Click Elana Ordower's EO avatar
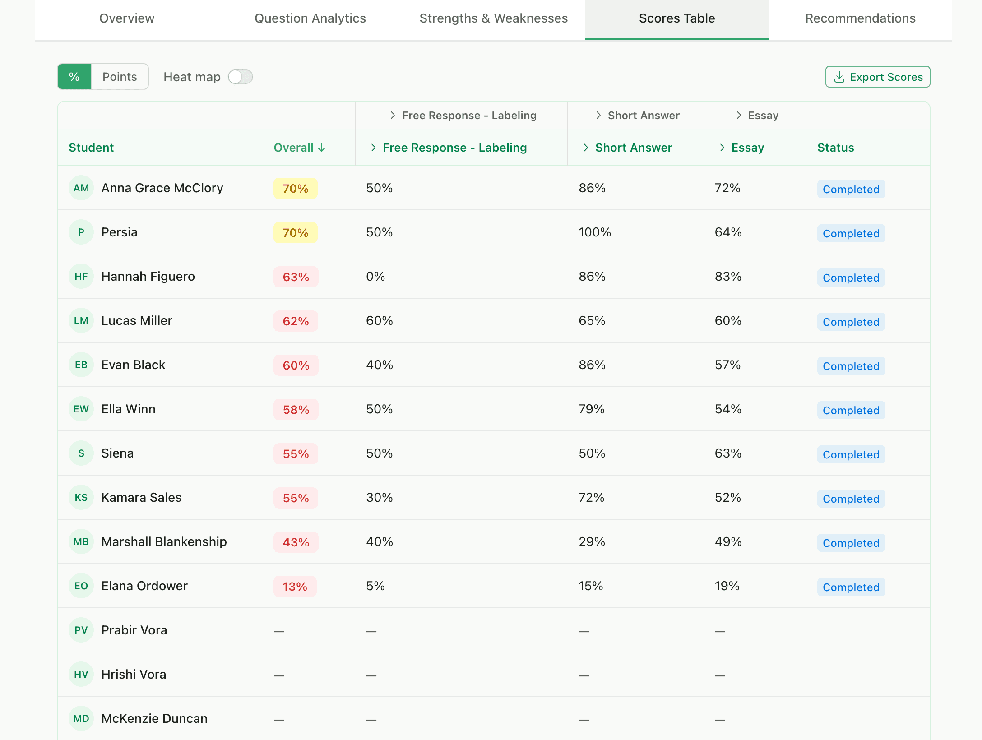Screen dimensions: 982x740 (x=81, y=586)
